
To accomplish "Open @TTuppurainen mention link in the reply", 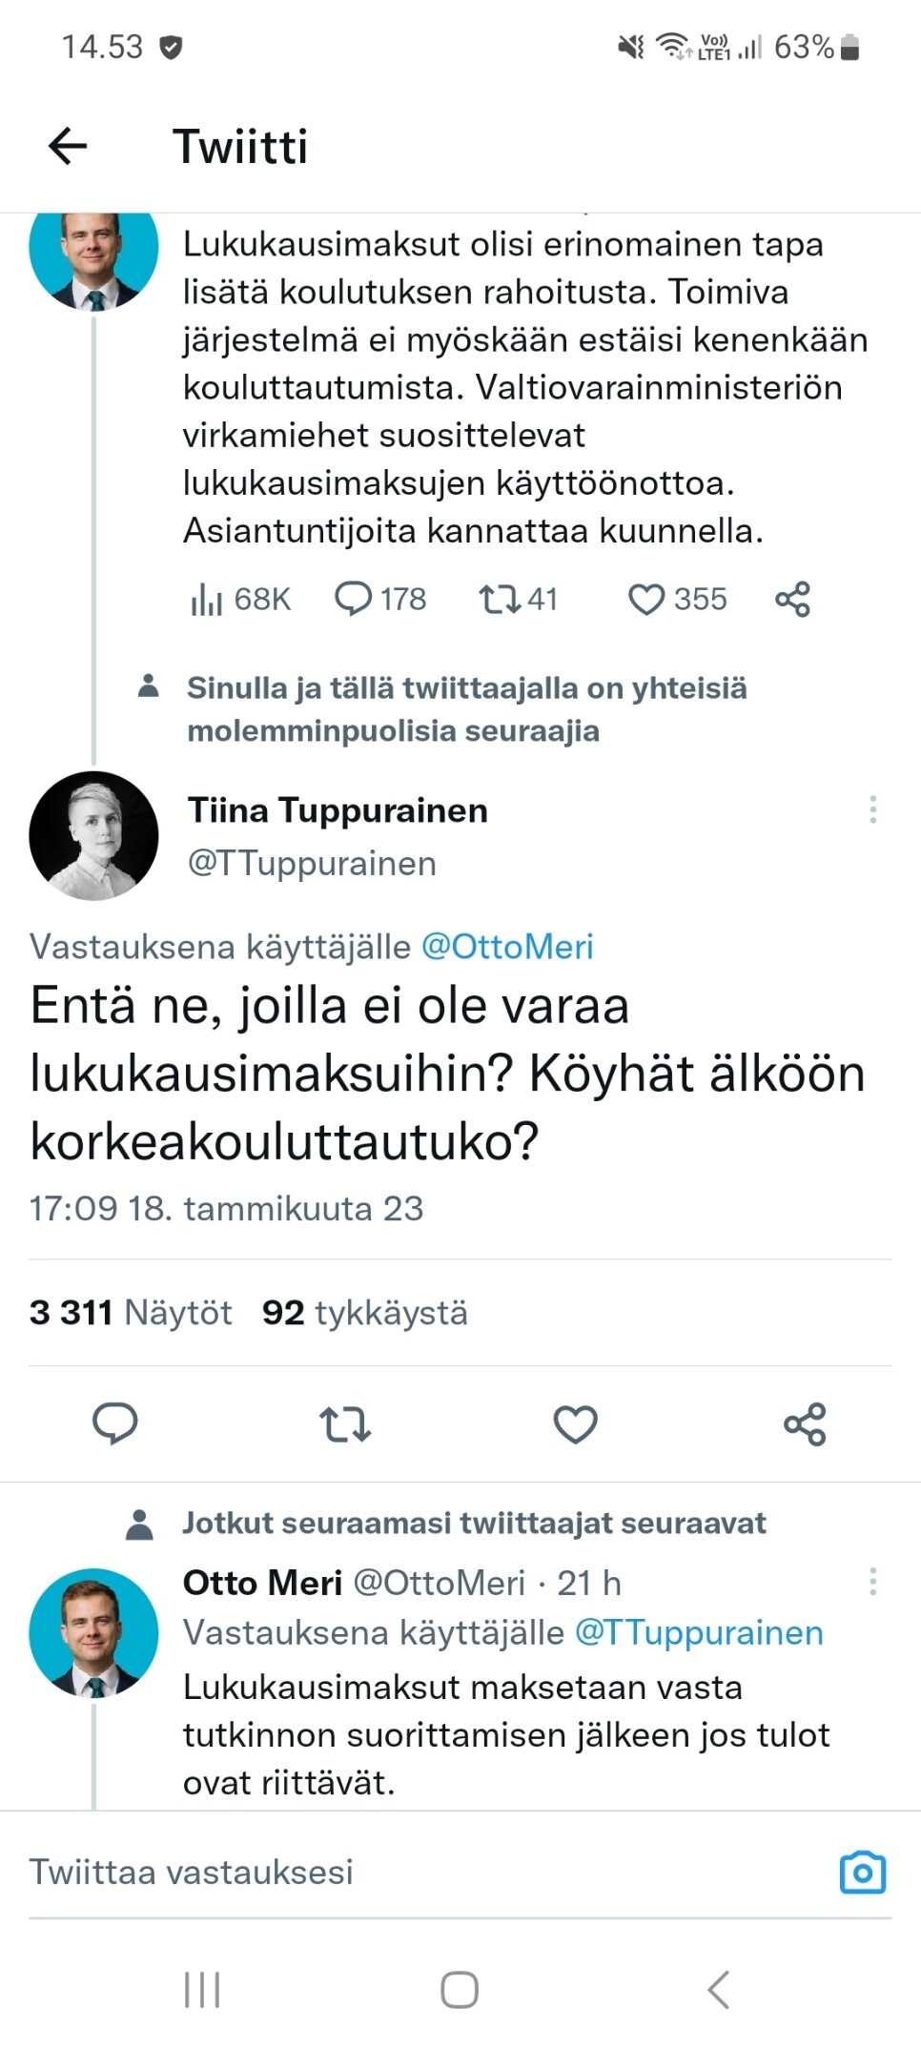I will 699,1632.
